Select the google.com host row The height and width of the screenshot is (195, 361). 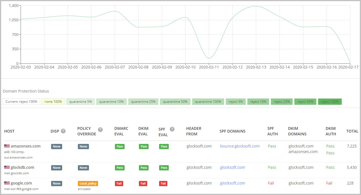[x=21, y=183]
